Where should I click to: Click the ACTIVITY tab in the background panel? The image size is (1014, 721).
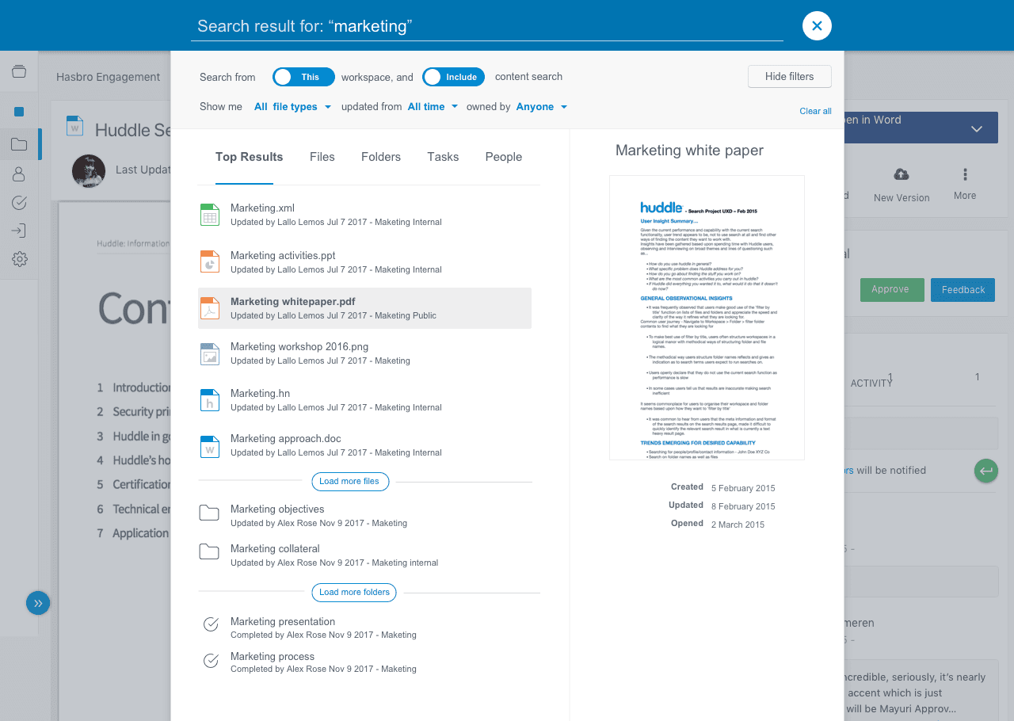[871, 383]
